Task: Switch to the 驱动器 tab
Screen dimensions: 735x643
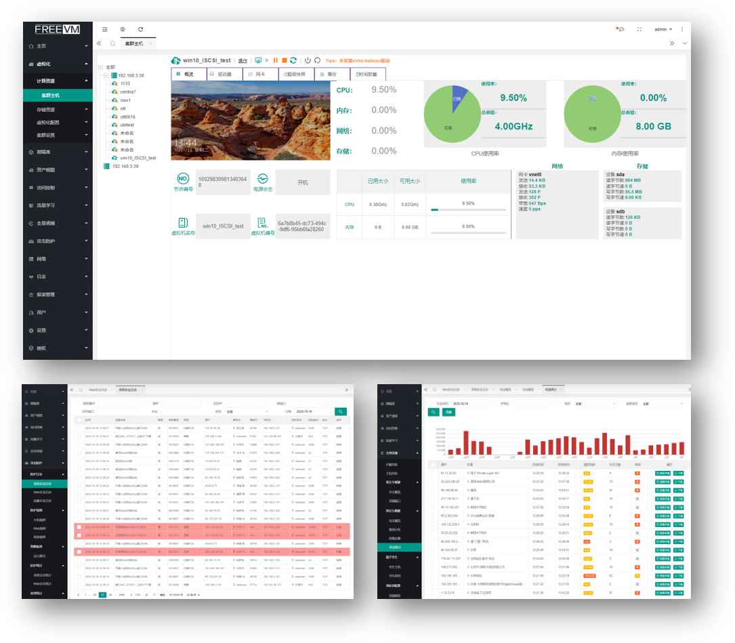Action: (225, 74)
